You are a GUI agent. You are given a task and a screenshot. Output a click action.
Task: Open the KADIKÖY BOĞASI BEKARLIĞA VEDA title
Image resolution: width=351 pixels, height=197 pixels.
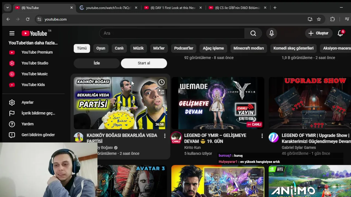[122, 138]
